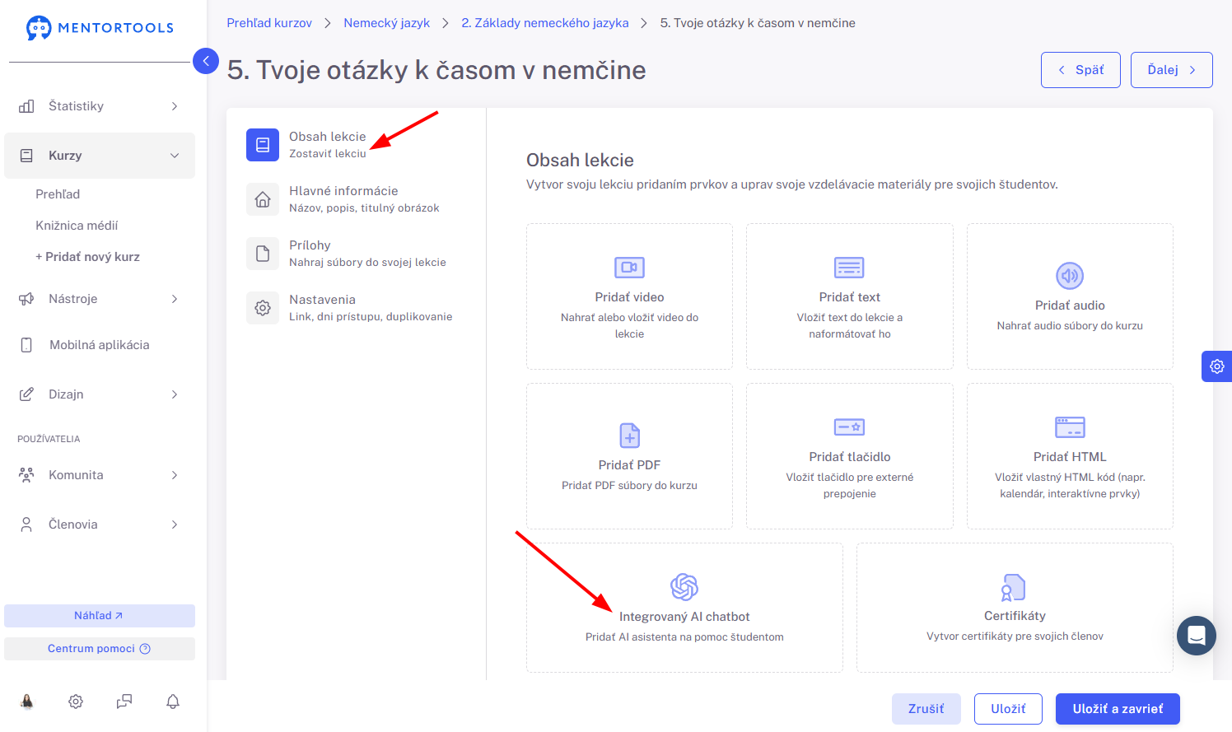Click the notifications bell icon
The image size is (1232, 732).
[173, 702]
